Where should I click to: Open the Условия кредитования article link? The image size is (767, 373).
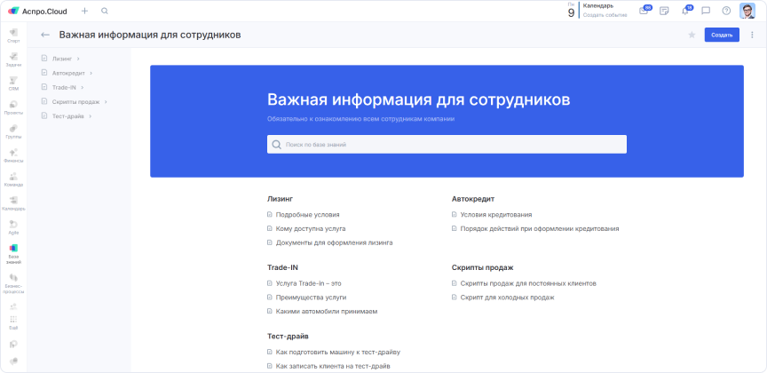pyautogui.click(x=496, y=215)
